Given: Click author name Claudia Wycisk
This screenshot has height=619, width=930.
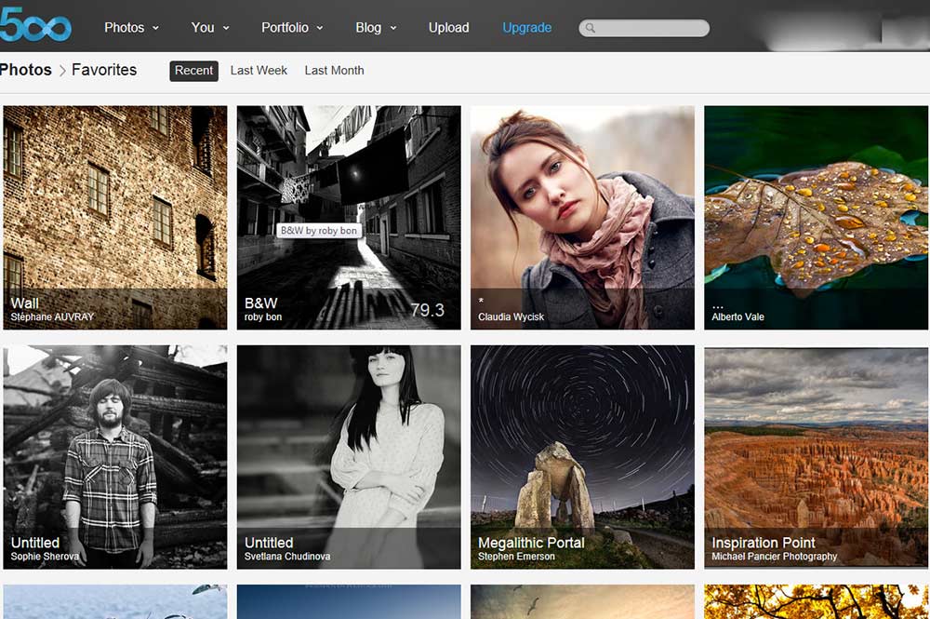Looking at the screenshot, I should (511, 316).
